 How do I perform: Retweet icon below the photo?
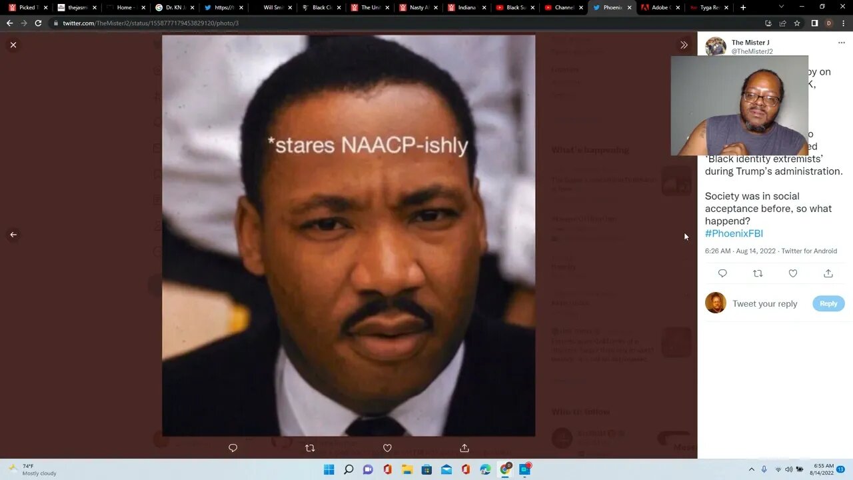point(310,448)
